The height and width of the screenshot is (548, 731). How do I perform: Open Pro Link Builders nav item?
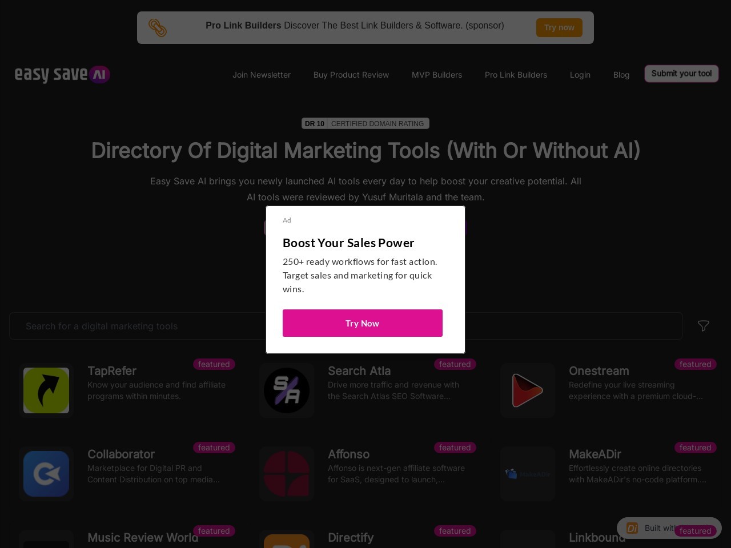(516, 75)
